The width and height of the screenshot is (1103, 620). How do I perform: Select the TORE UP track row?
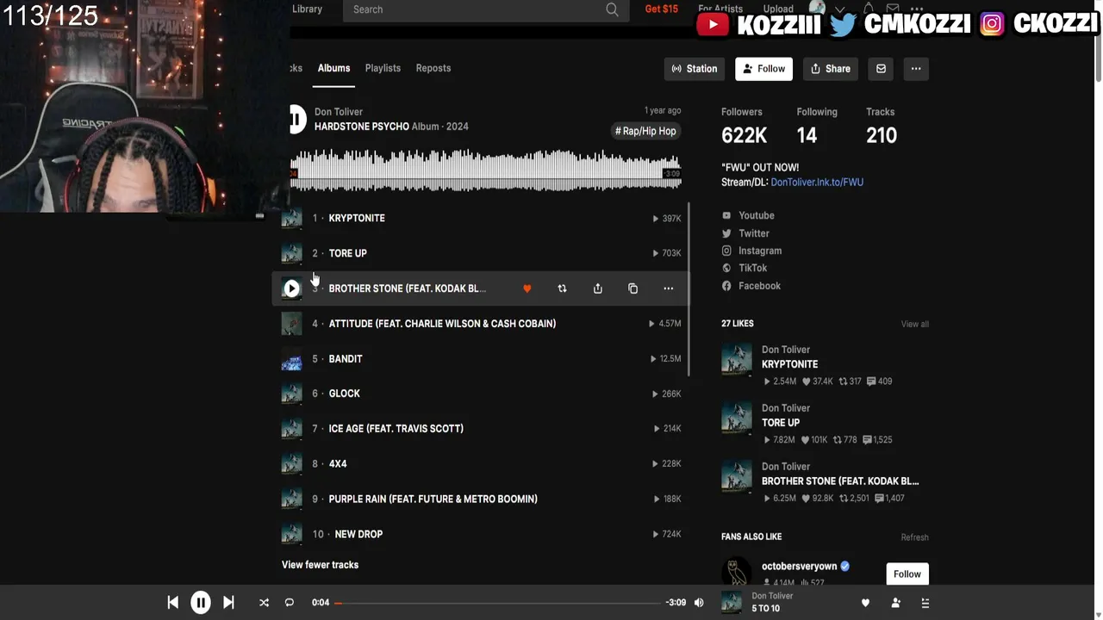coord(481,253)
